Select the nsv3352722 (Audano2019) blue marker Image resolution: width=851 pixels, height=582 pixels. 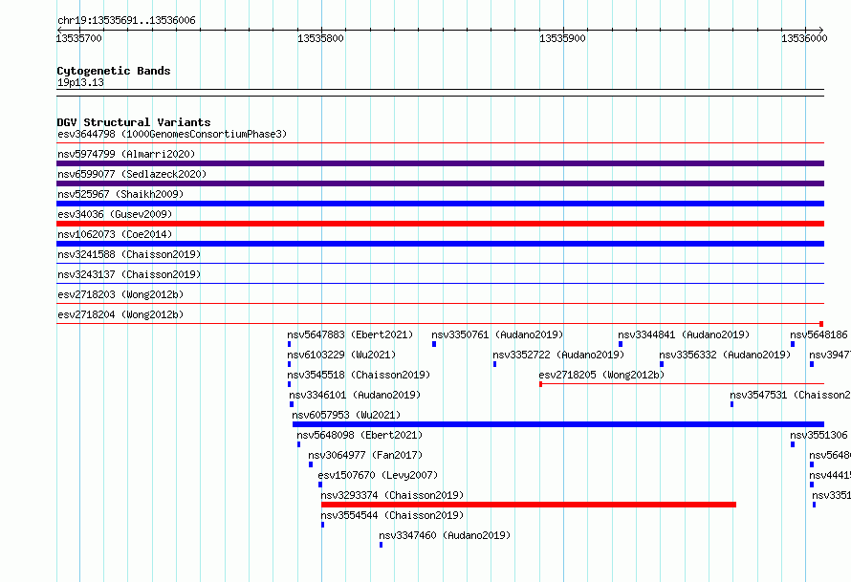pos(495,364)
